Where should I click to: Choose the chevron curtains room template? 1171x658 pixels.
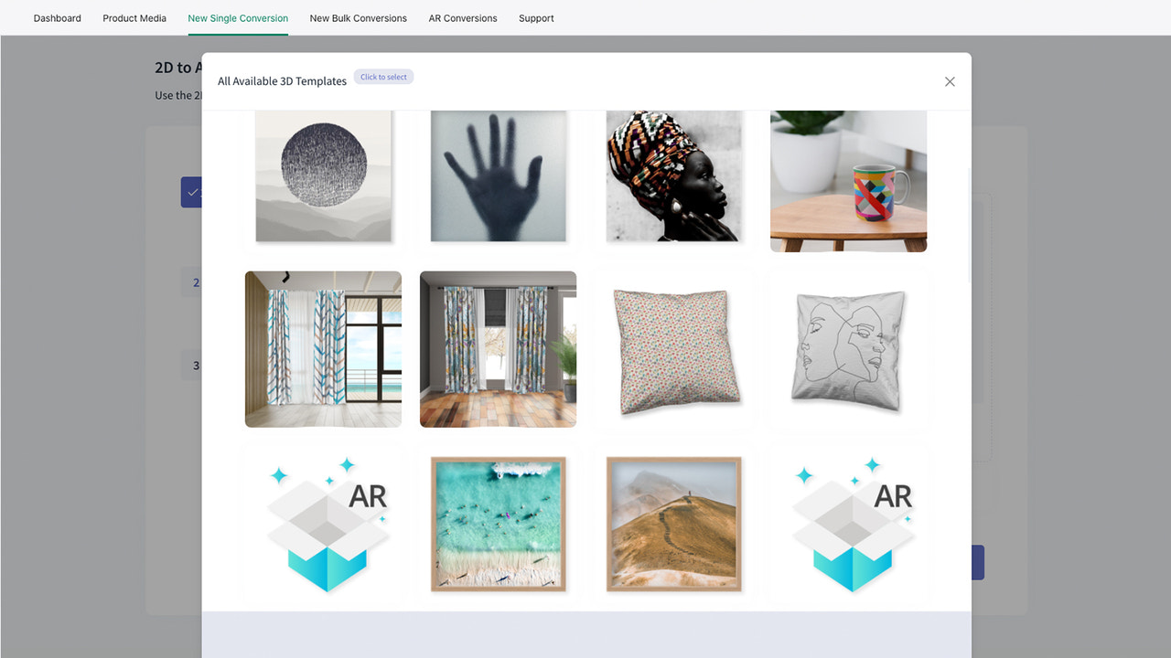click(322, 349)
